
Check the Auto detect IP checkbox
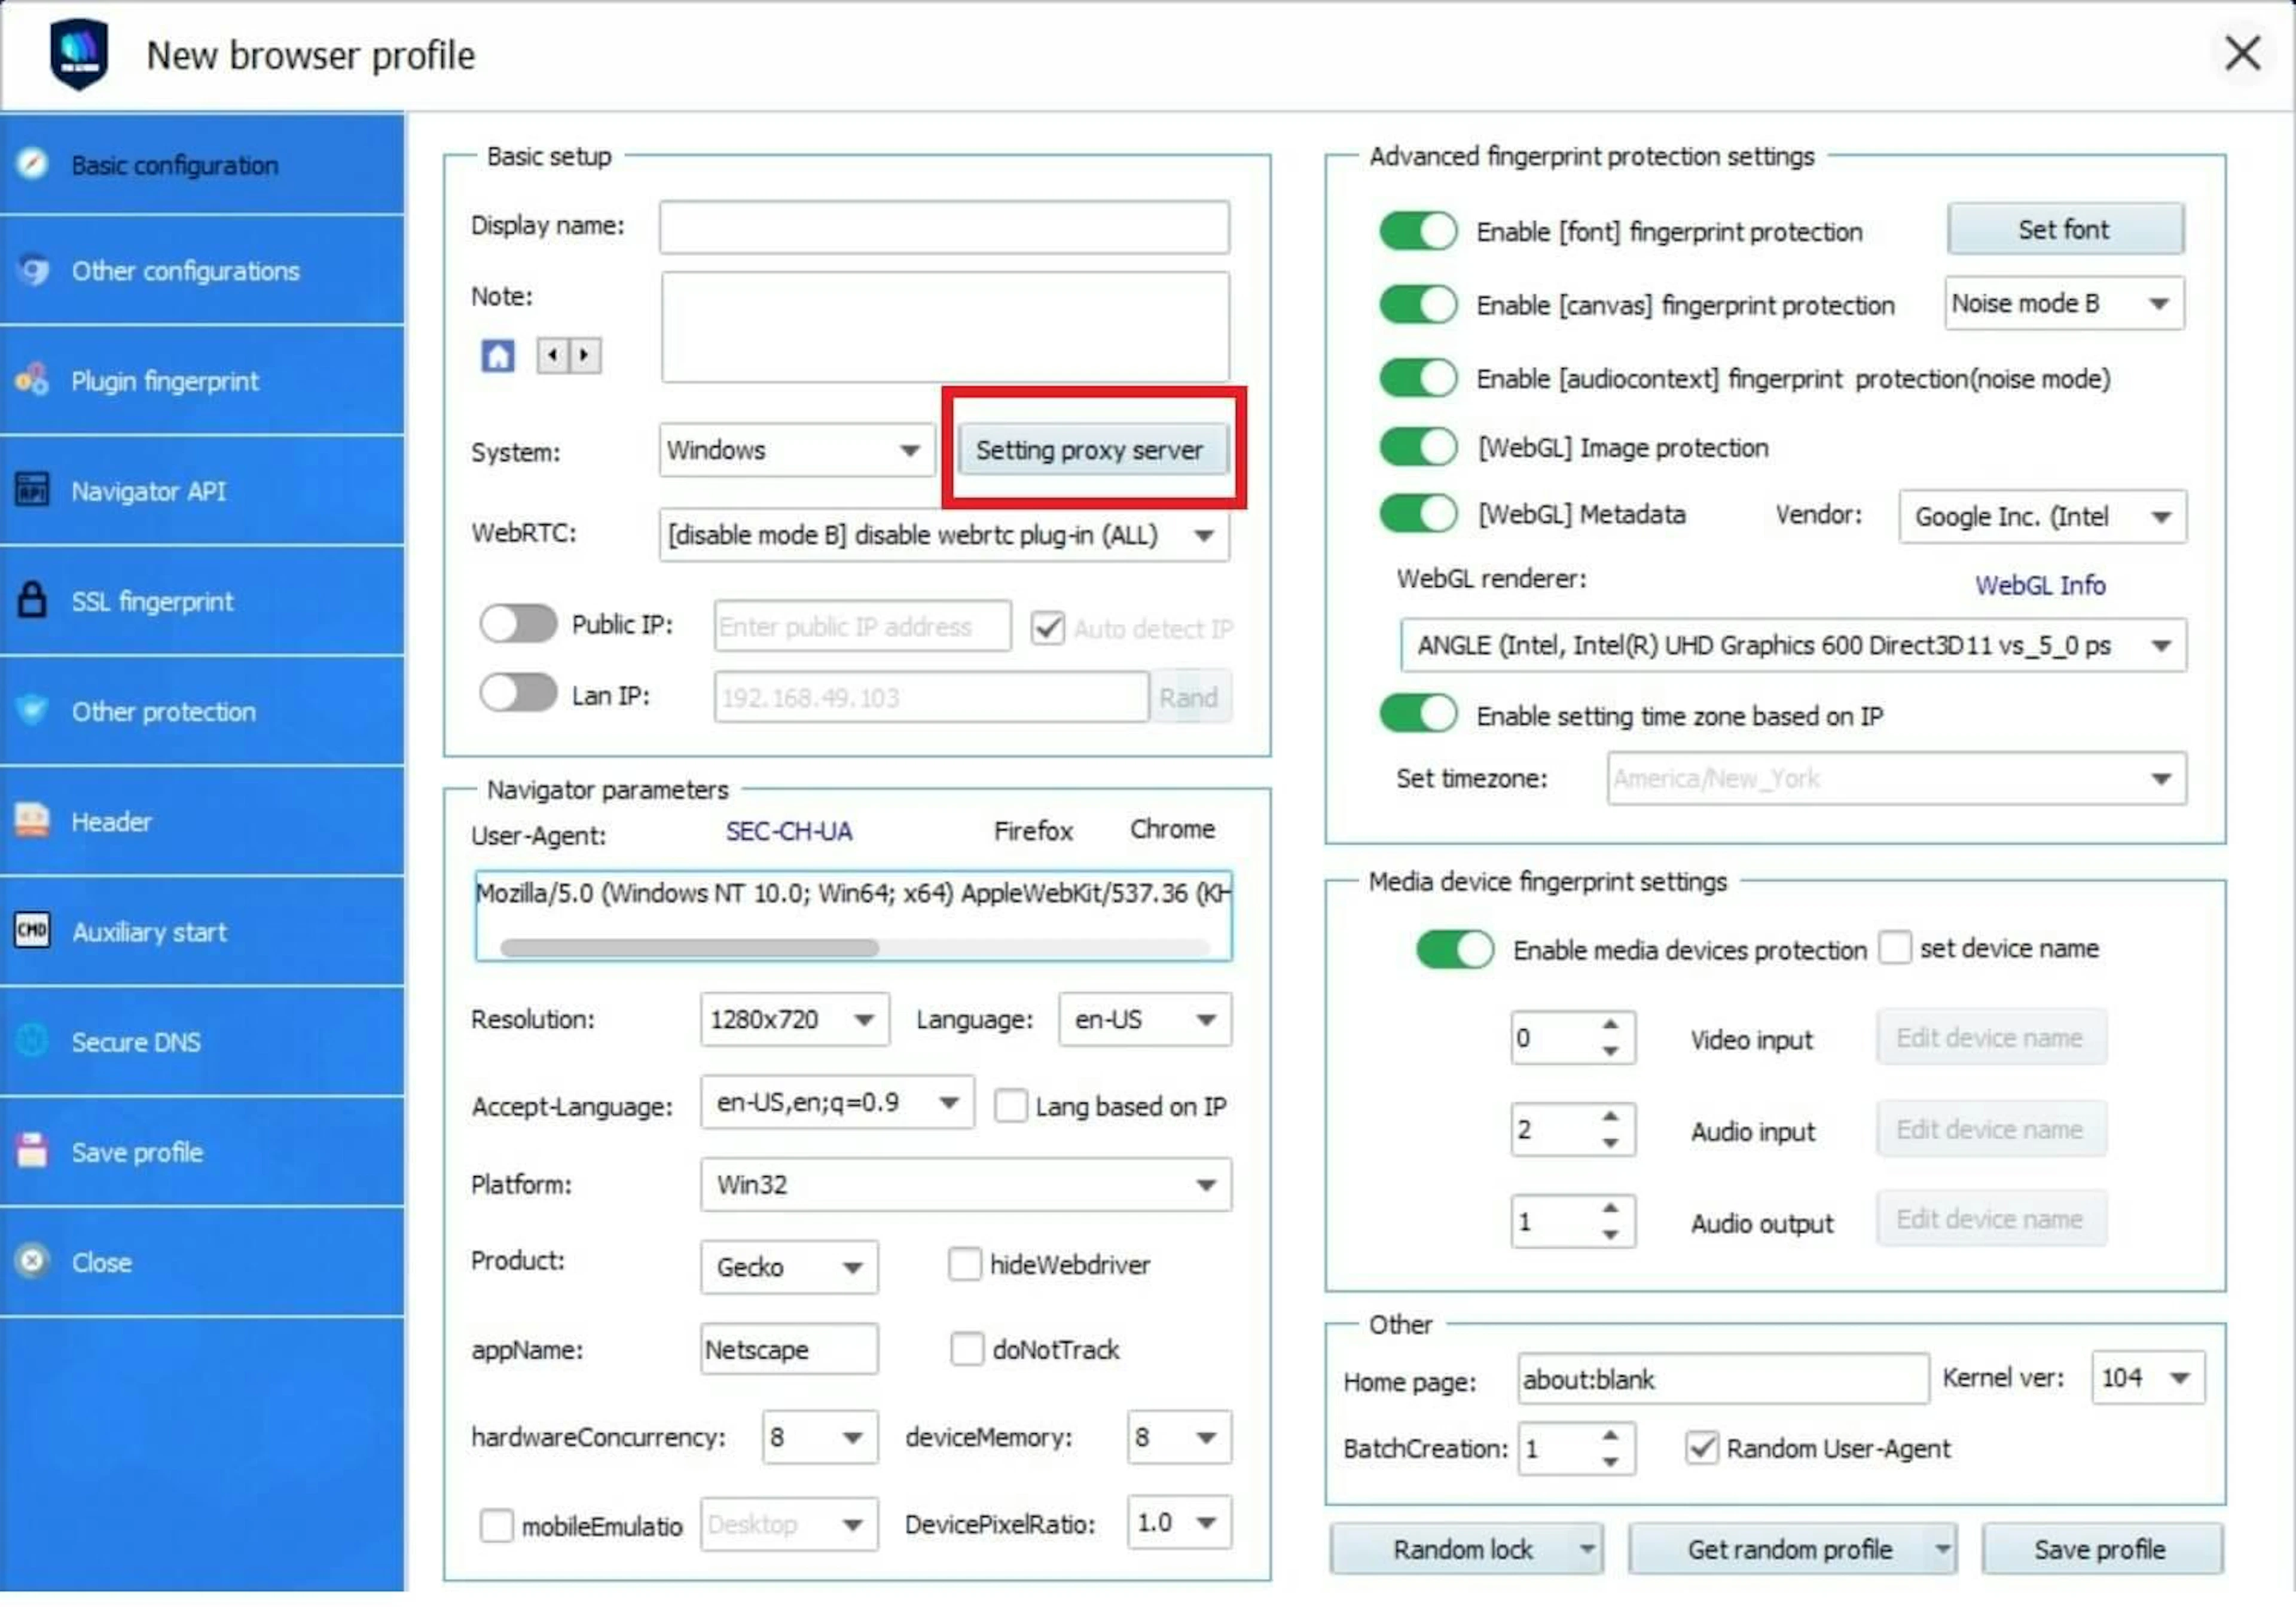(1047, 628)
